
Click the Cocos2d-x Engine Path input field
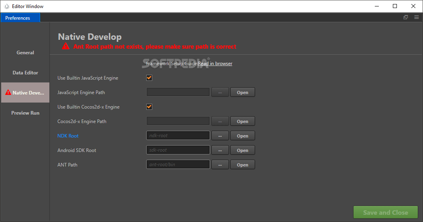pos(178,121)
